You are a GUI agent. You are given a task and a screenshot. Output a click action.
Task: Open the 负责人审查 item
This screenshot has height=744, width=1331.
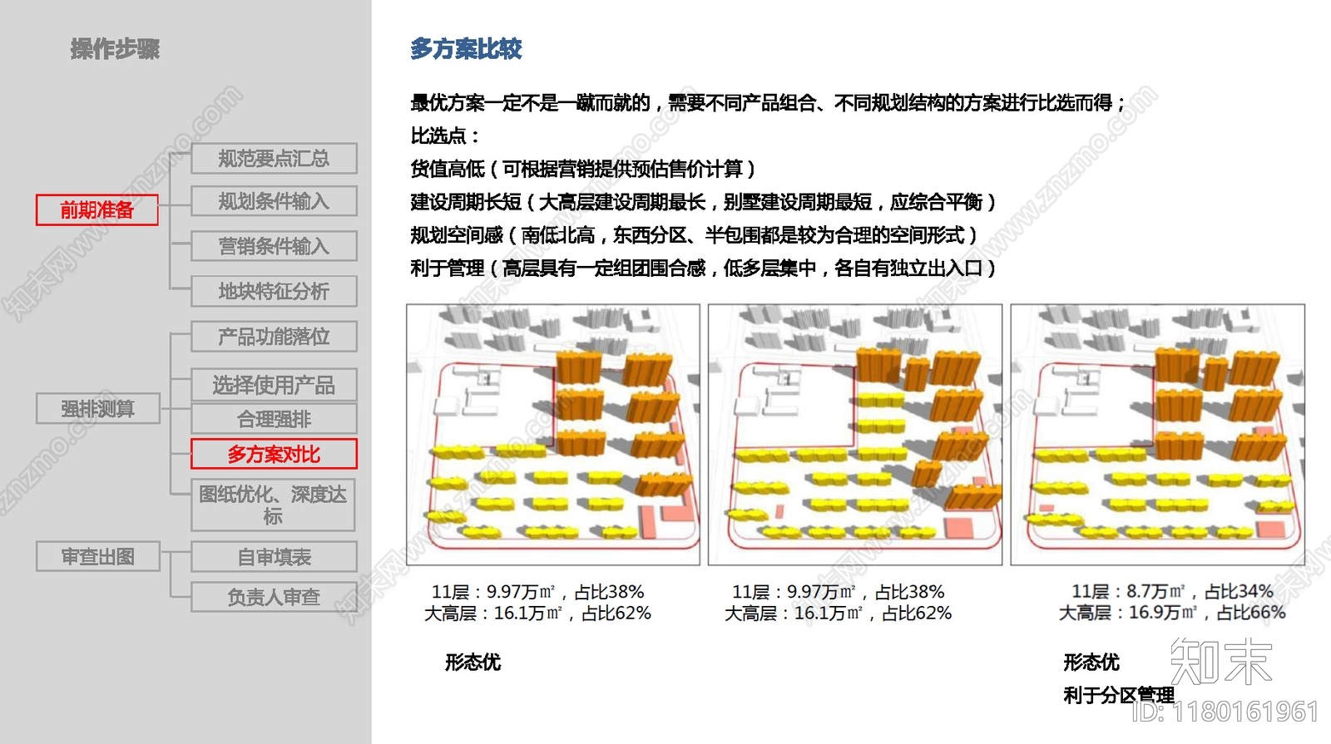[274, 597]
